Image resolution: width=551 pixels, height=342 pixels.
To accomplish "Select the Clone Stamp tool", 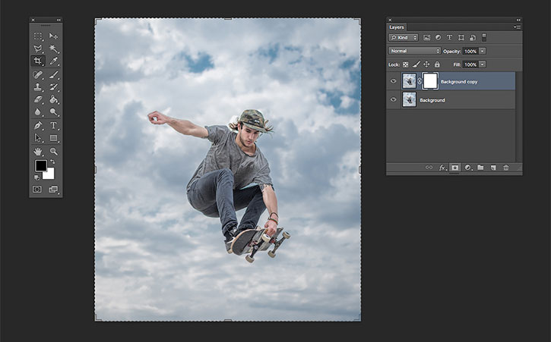I will click(x=38, y=87).
